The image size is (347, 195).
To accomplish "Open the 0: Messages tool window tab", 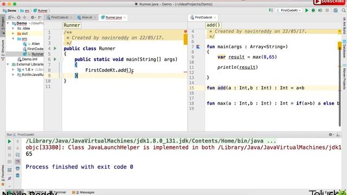I will [x=83, y=192].
